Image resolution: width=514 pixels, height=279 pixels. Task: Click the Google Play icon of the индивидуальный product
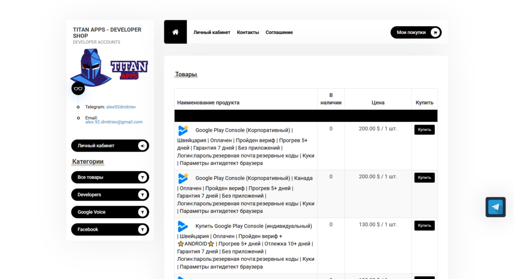coord(183,226)
